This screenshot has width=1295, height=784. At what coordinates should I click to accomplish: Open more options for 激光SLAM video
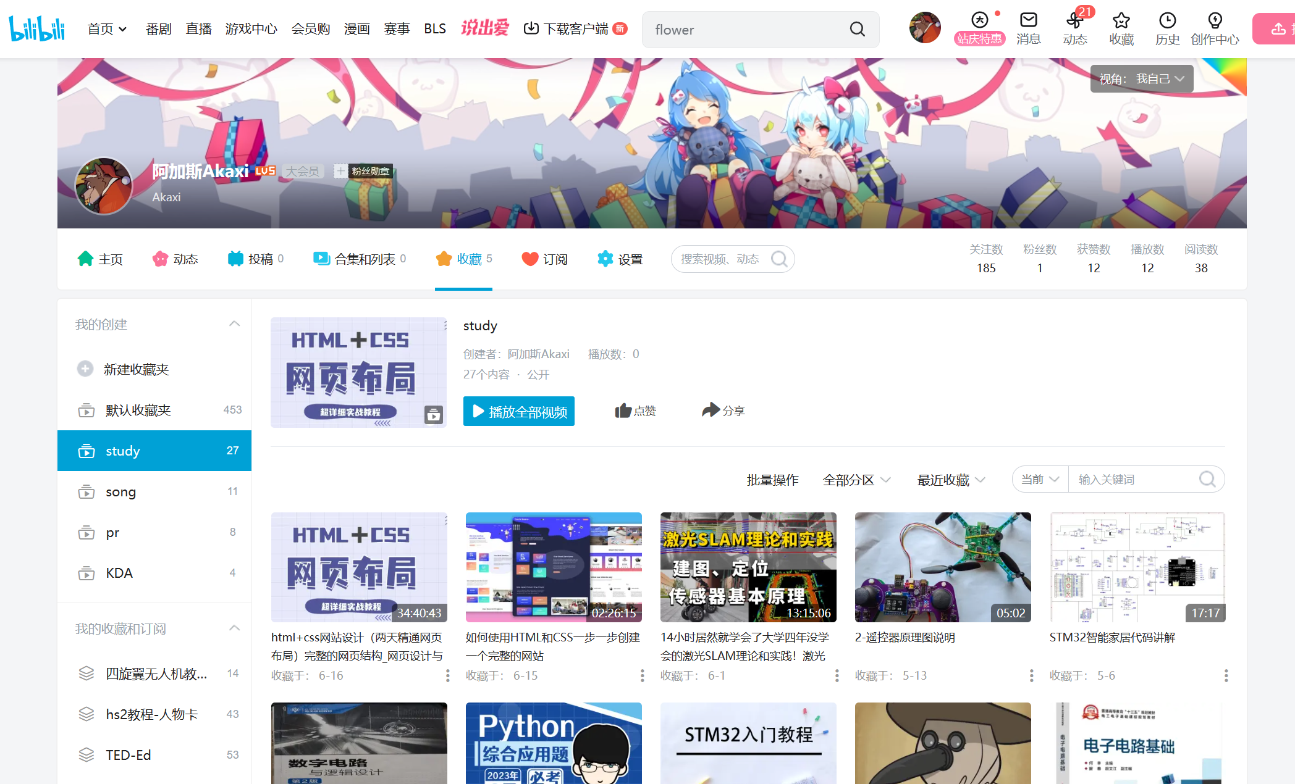tap(837, 675)
